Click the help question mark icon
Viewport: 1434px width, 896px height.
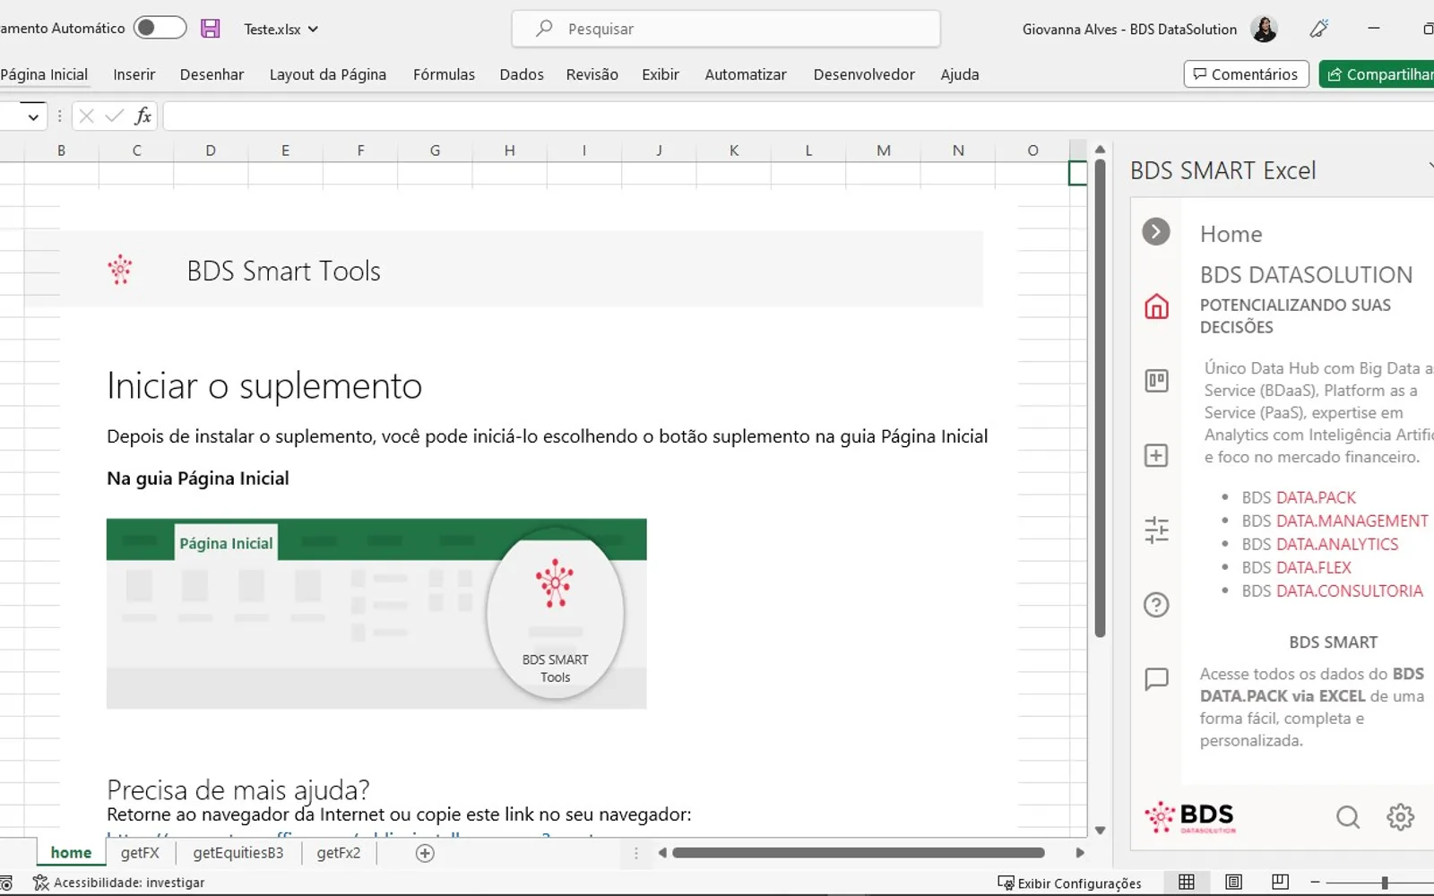pos(1156,605)
